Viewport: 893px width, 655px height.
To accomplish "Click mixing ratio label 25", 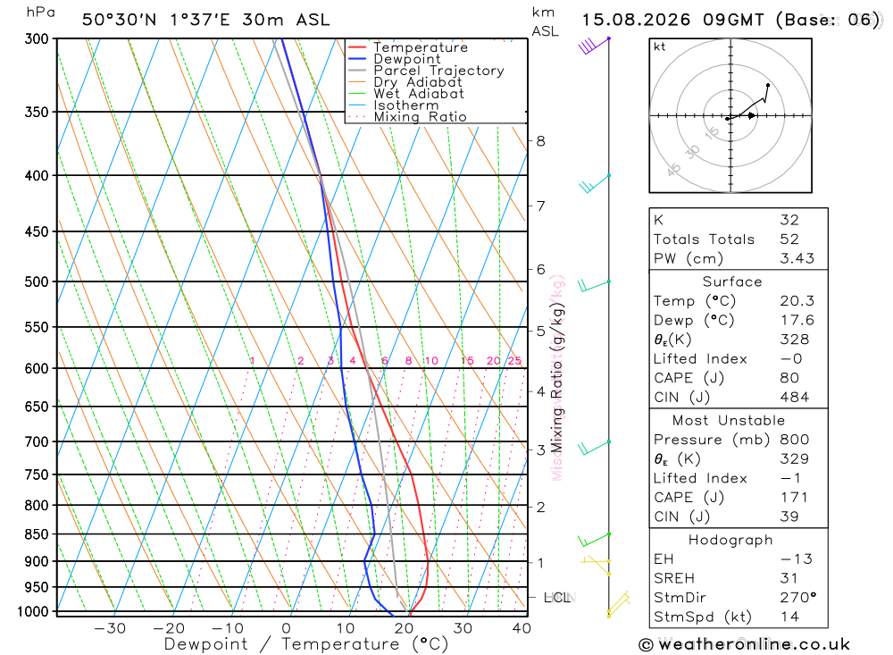I will 515,361.
